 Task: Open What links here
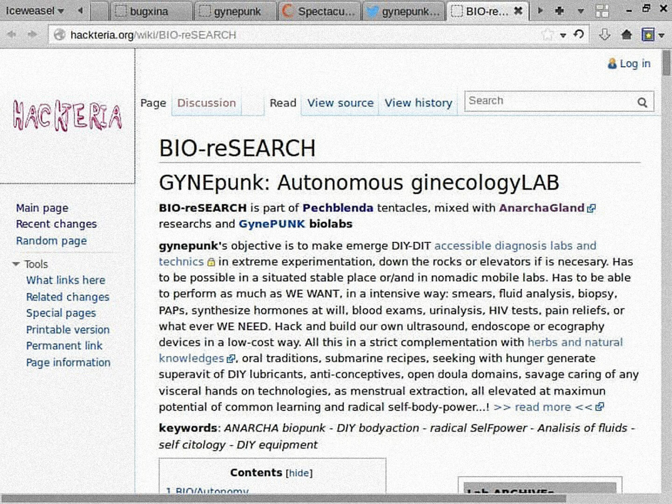[66, 280]
